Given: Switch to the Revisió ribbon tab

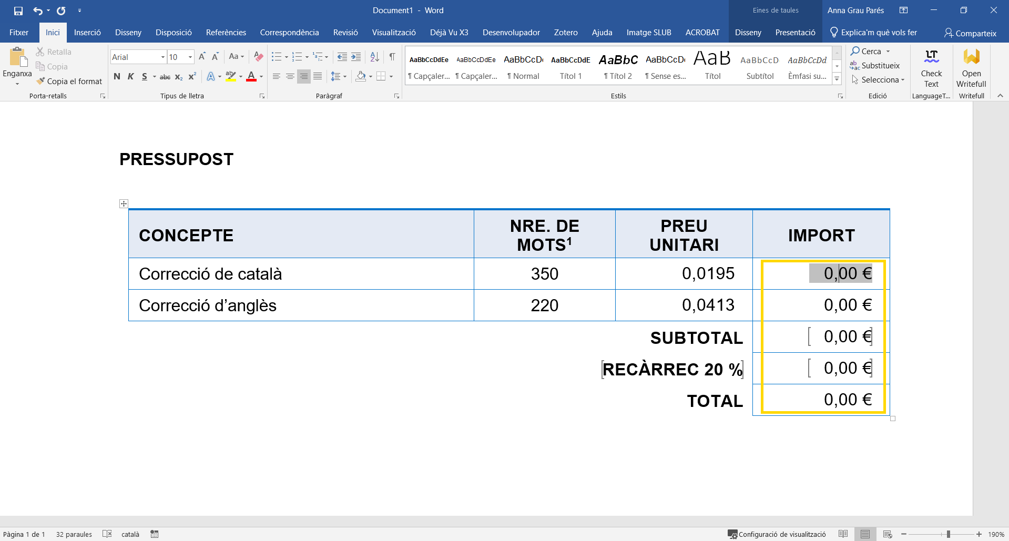Looking at the screenshot, I should [345, 32].
